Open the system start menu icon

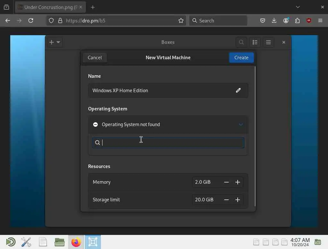[x=11, y=242]
